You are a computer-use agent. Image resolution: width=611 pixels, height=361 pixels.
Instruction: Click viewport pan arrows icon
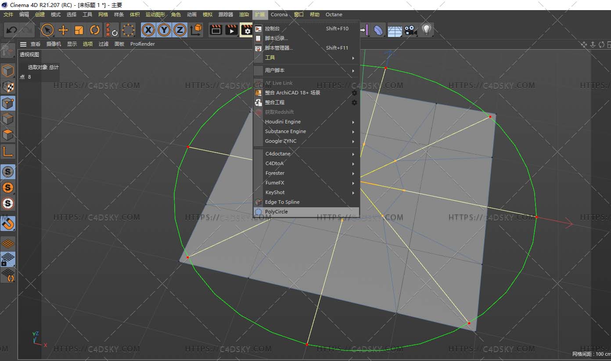click(x=584, y=44)
